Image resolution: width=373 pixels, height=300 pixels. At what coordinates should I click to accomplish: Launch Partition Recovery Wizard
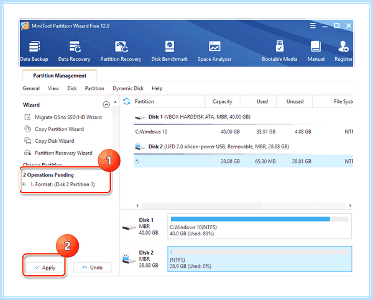63,153
